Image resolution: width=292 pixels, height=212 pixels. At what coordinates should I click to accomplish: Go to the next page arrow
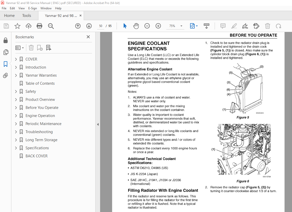tap(89, 26)
